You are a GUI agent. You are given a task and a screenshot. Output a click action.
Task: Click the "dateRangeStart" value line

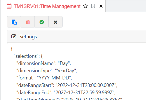(67, 85)
